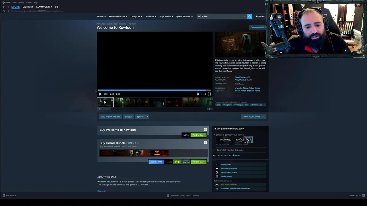
Task: Click the Add a Game plus icon
Action: click(x=4, y=195)
